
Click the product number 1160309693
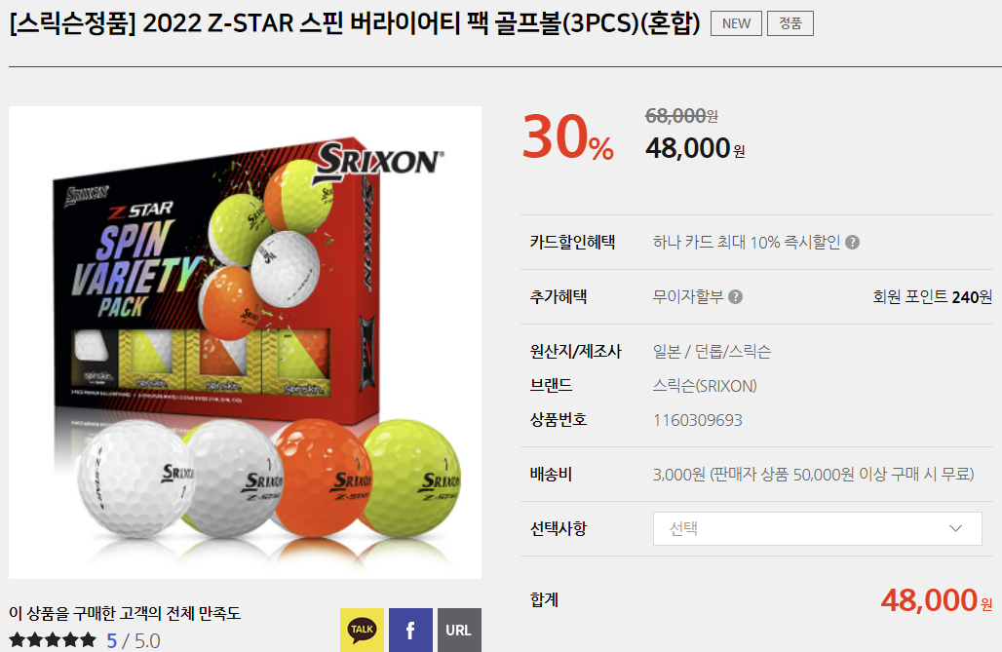(x=698, y=420)
